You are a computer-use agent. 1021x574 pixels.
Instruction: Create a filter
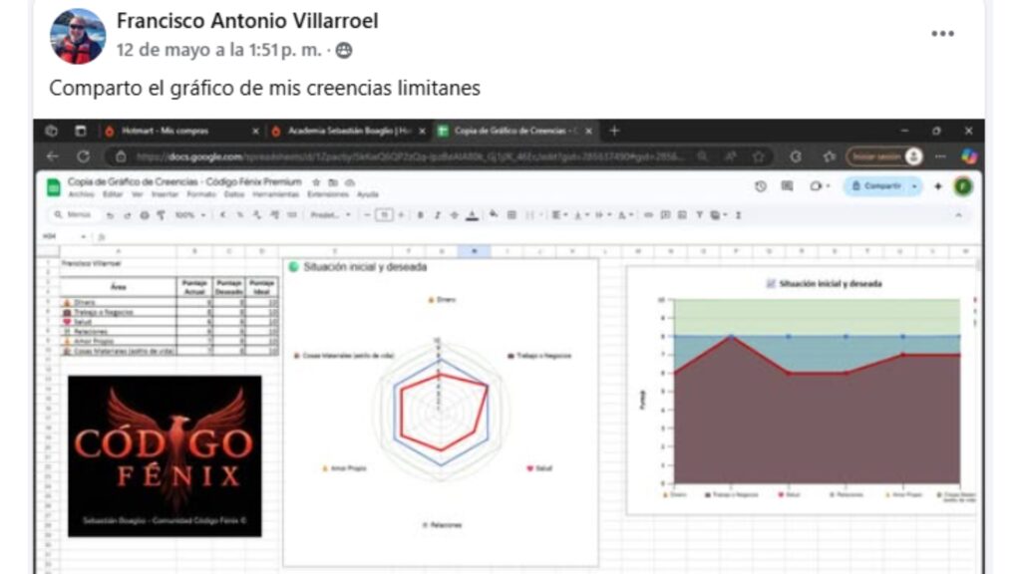pos(699,215)
